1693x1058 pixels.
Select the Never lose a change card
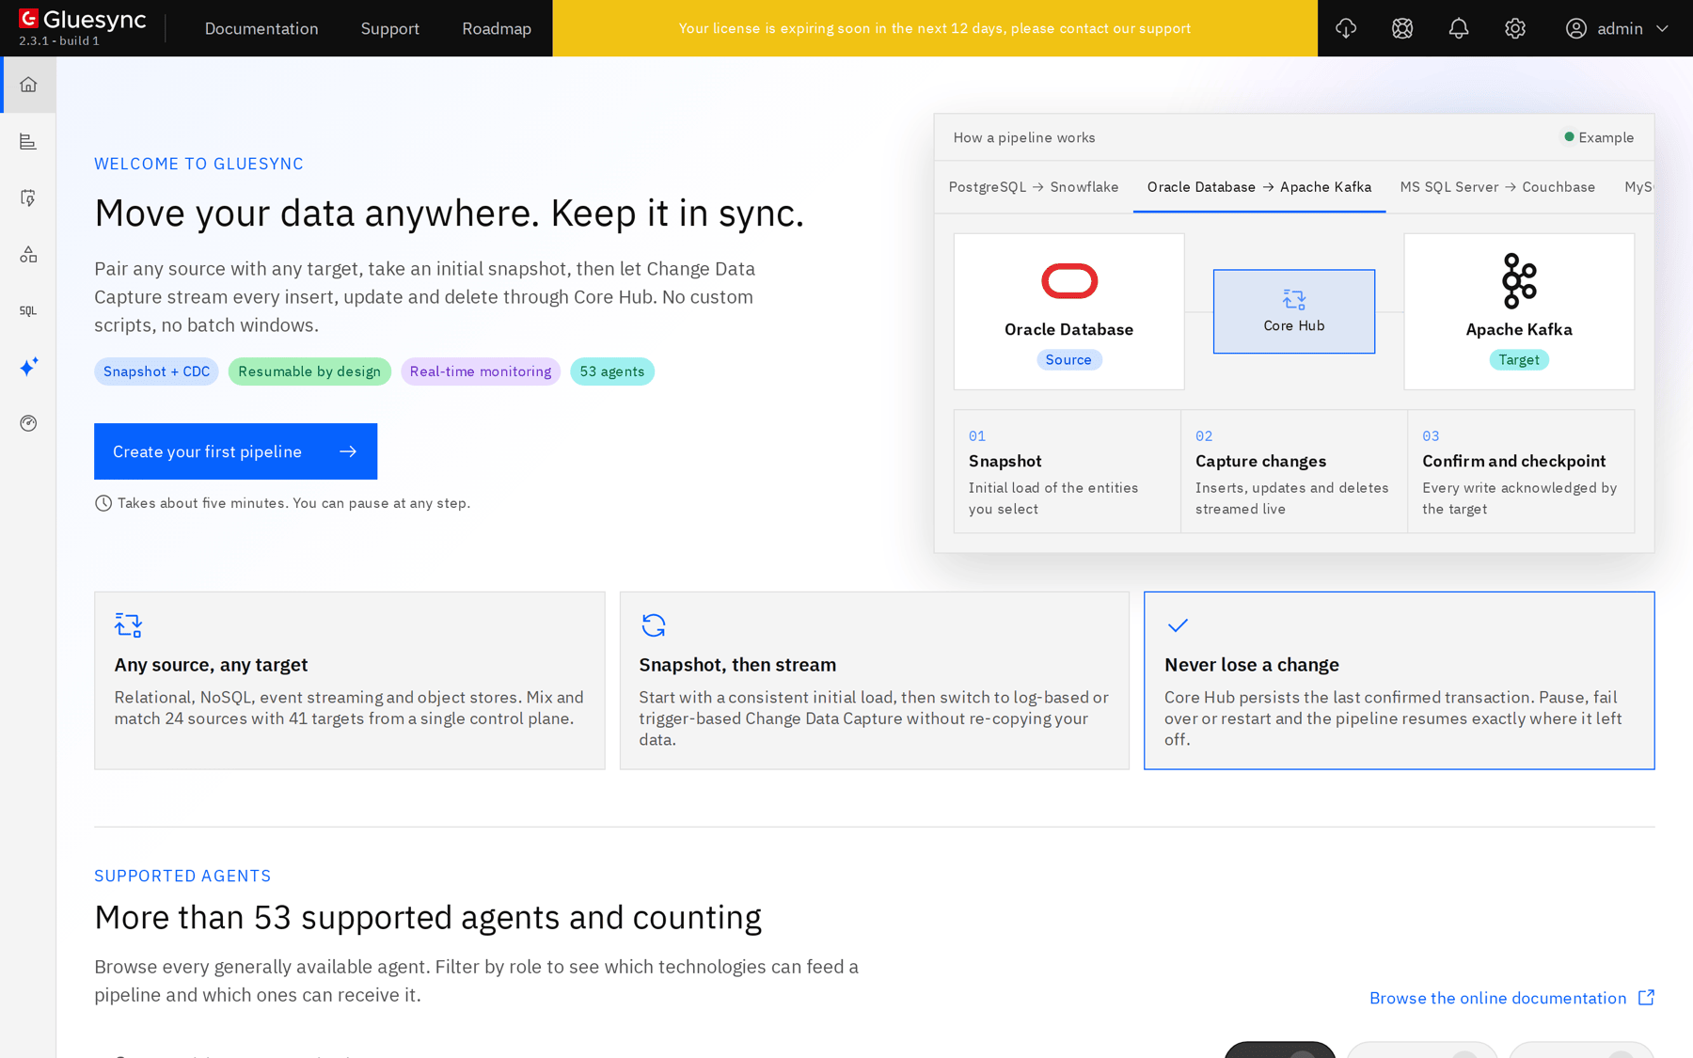[x=1400, y=680]
